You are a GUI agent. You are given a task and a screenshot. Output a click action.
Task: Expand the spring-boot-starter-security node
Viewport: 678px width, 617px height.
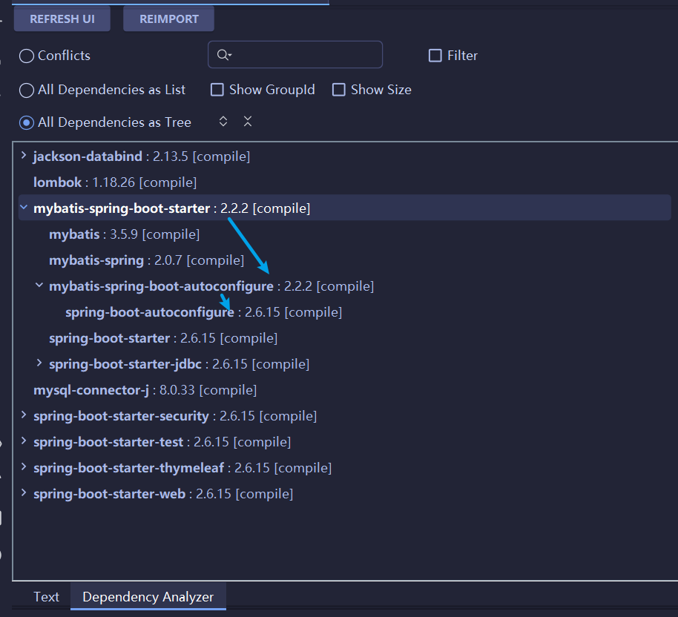point(24,415)
